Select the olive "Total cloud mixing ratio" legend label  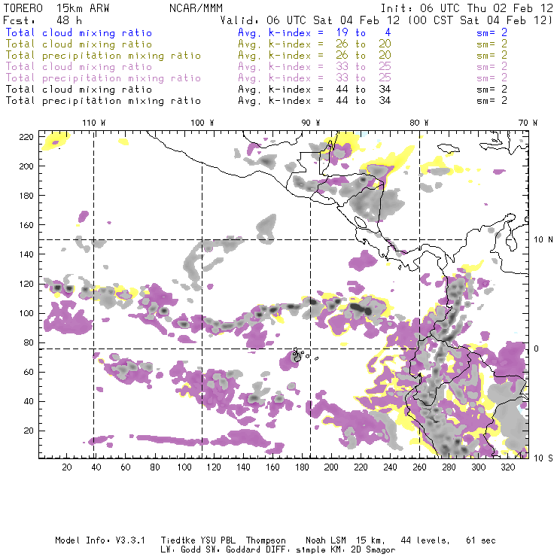pyautogui.click(x=78, y=44)
